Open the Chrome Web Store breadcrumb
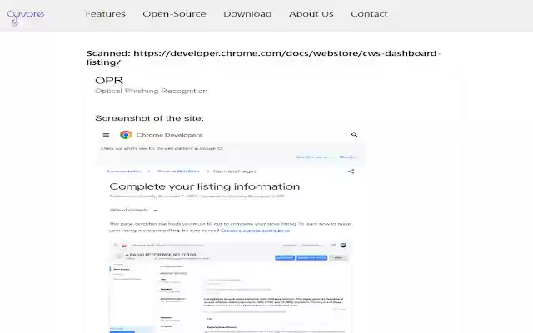 click(178, 171)
